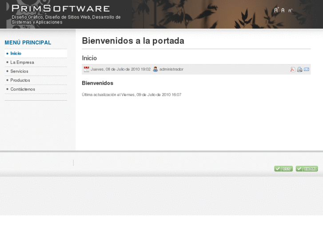323x242 pixels.
Task: Click the MENÚ PRINCIPAL heading
Action: (28, 43)
